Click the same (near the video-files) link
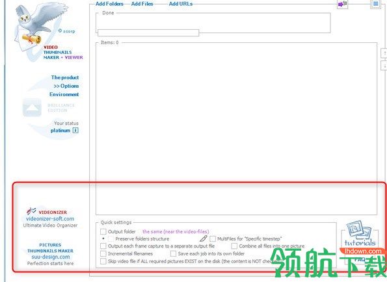This screenshot has width=387, height=282. 176,231
